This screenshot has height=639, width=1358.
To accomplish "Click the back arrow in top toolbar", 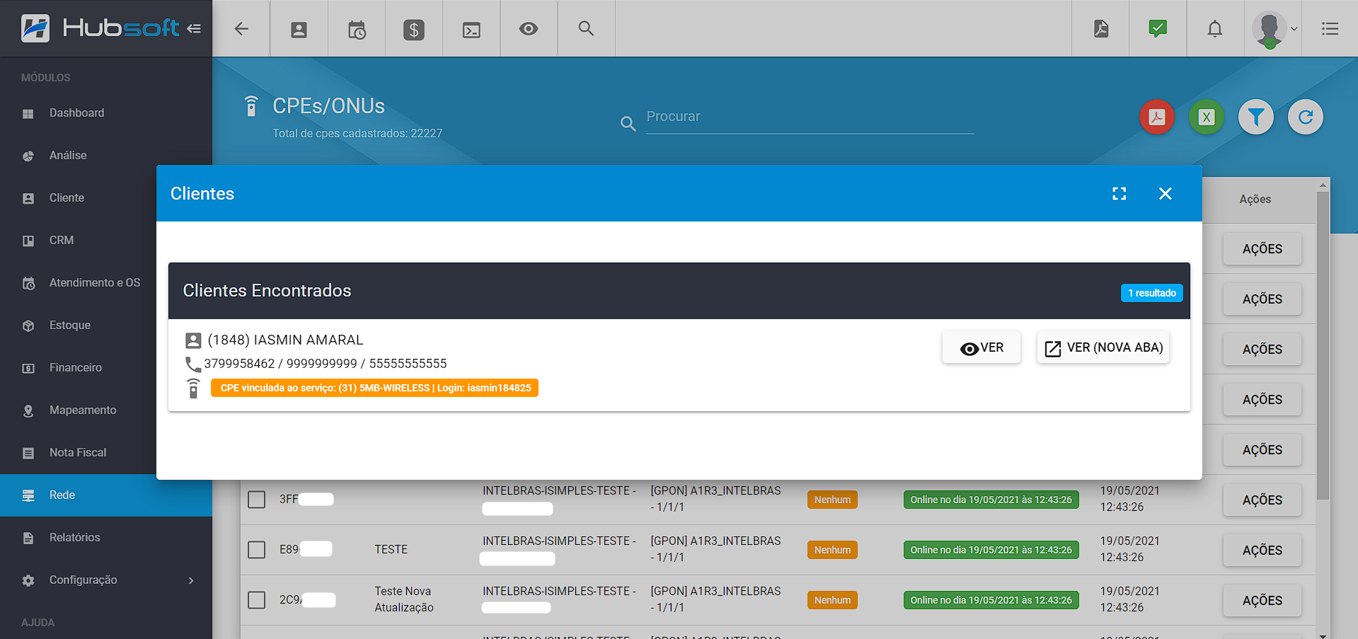I will pos(241,28).
